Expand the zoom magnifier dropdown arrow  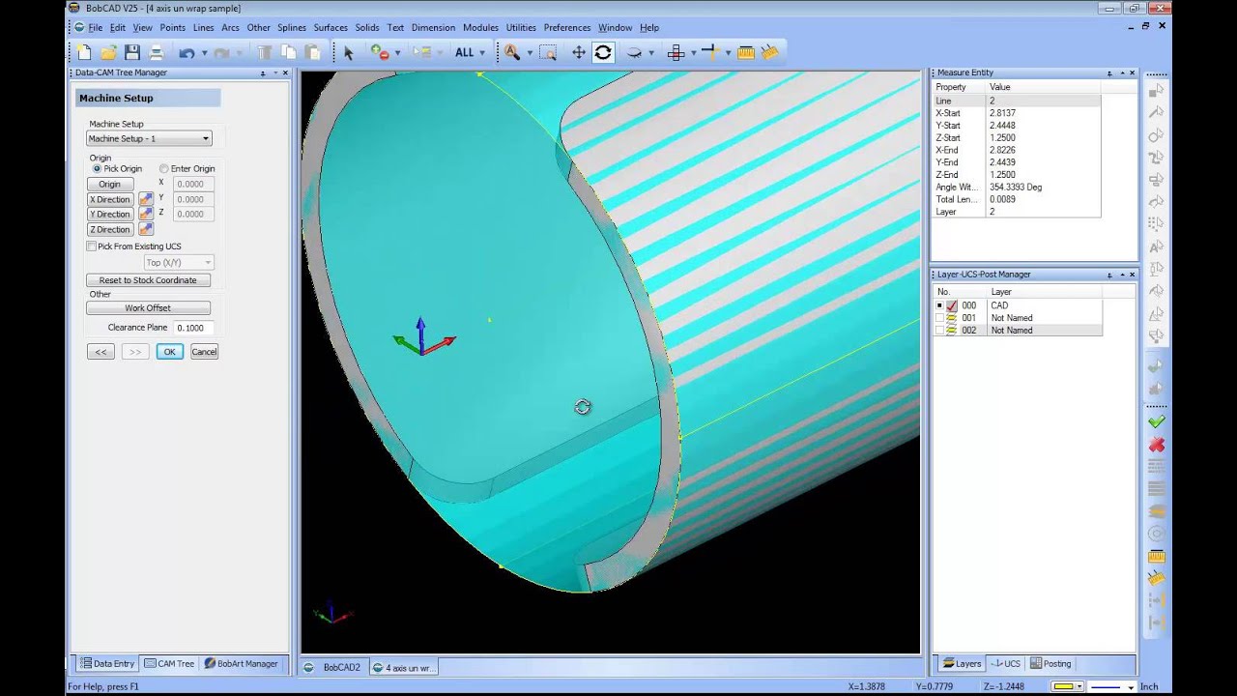530,53
